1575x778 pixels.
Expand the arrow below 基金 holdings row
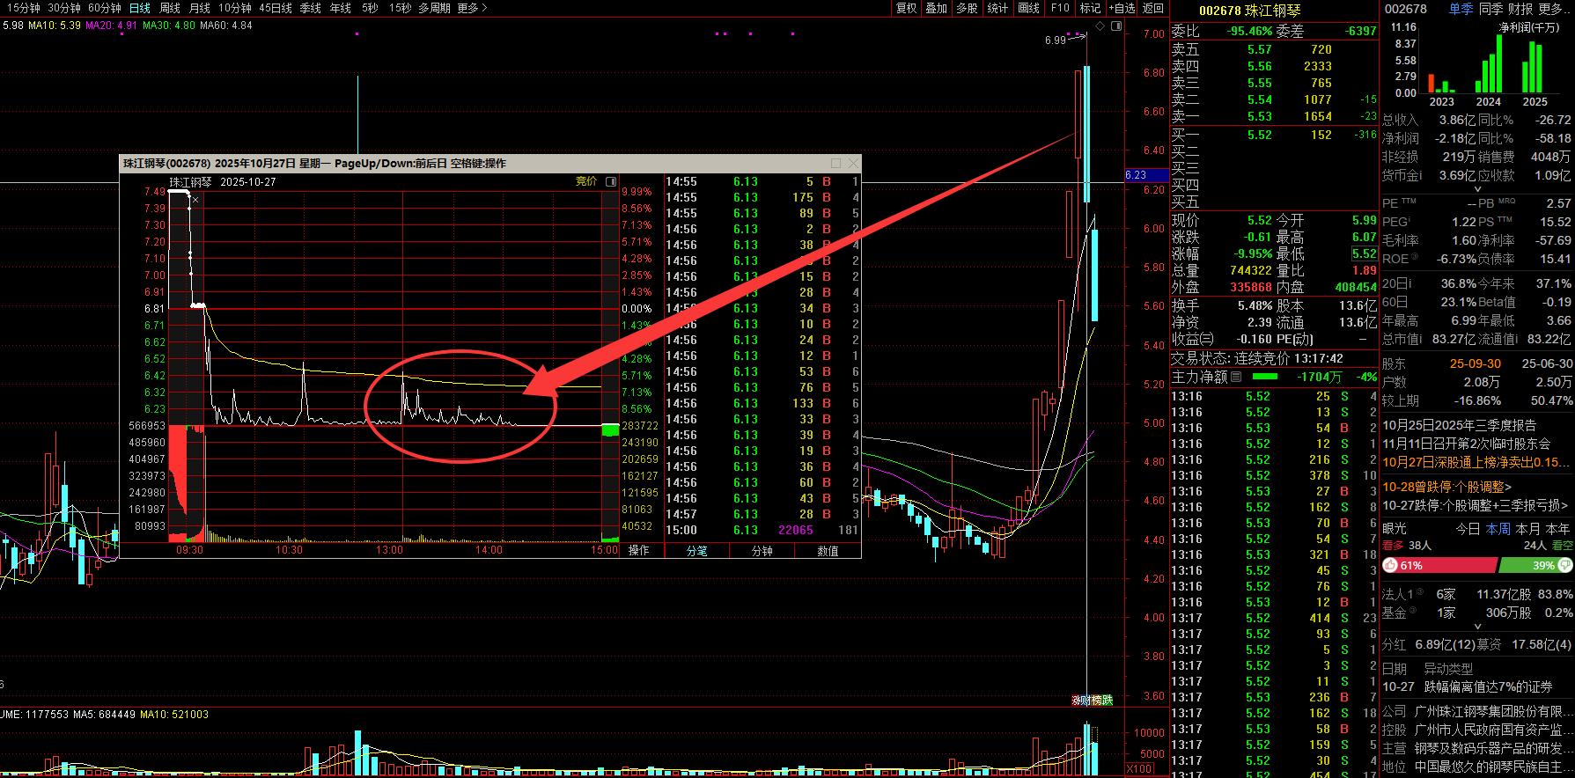pyautogui.click(x=1478, y=626)
